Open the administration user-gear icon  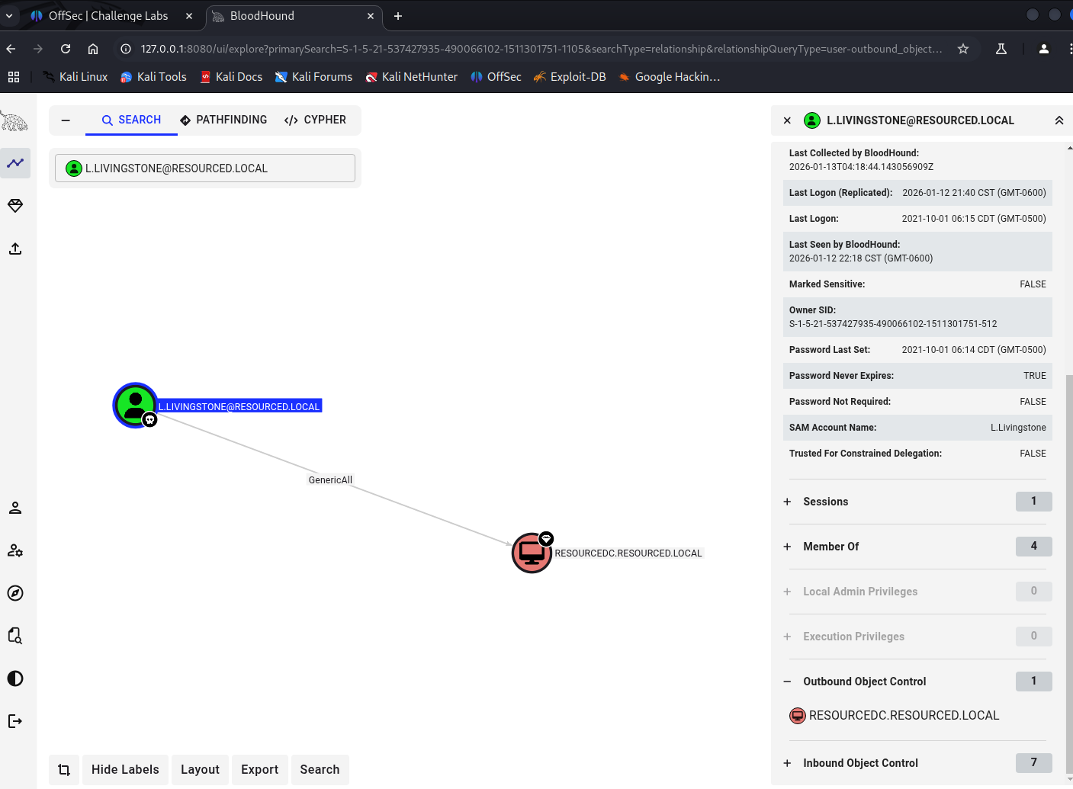point(15,550)
